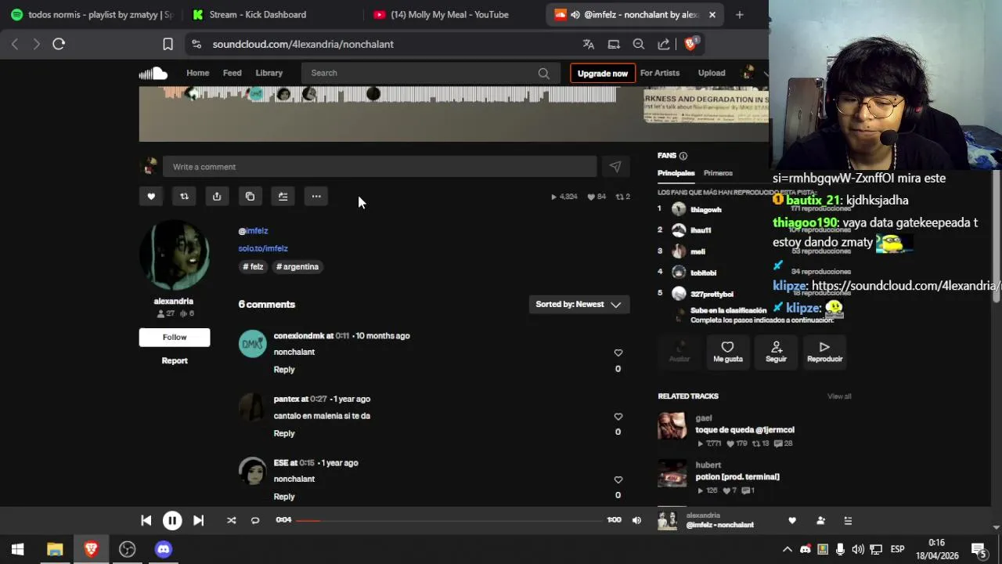Screen dimensions: 1002x564
Task: Bookmark the current page
Action: coord(168,45)
